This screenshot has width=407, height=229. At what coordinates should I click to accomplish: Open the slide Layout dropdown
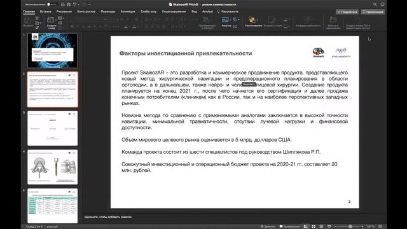61,18
